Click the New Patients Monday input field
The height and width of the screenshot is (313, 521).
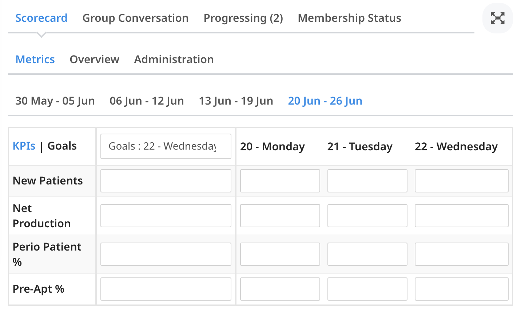pos(280,181)
